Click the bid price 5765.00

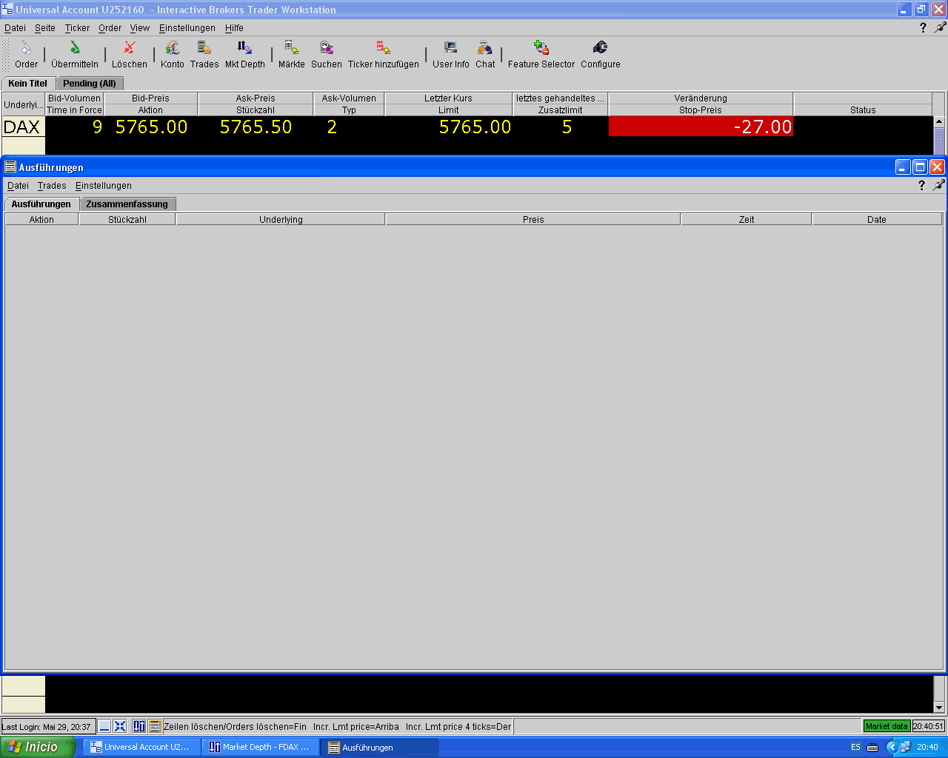coord(151,127)
